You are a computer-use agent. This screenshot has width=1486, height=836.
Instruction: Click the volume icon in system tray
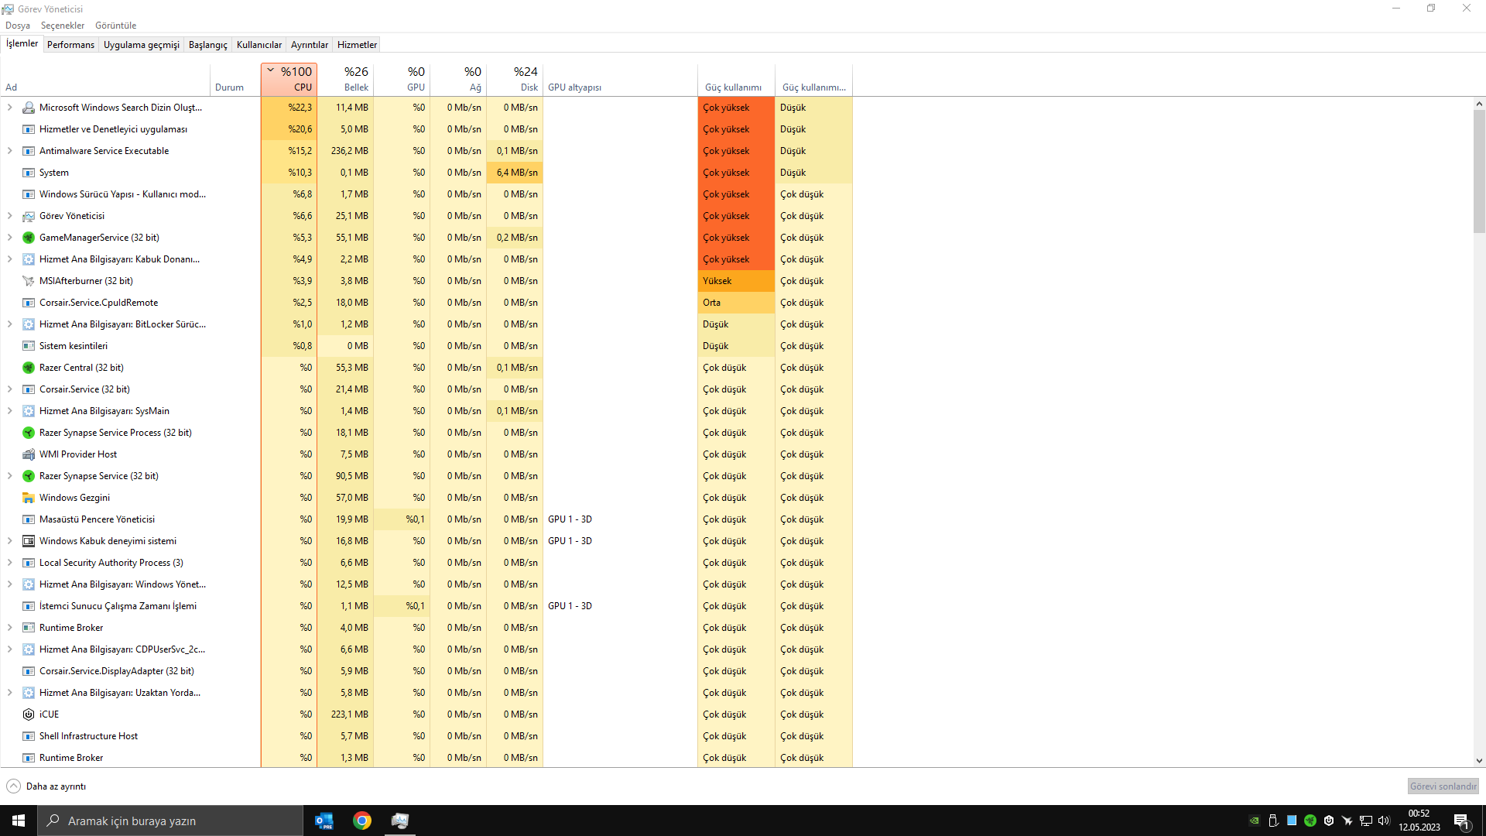point(1384,821)
